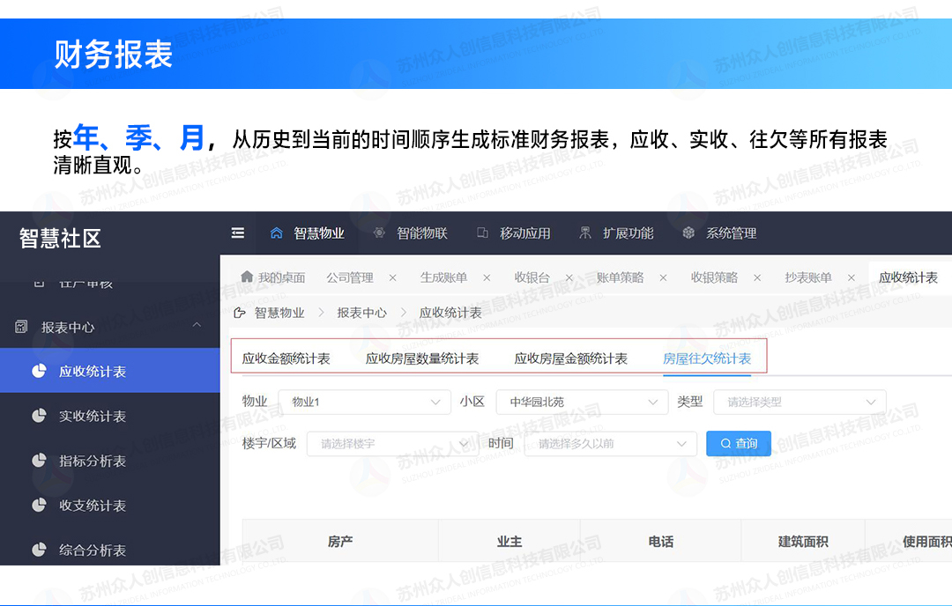Image resolution: width=952 pixels, height=606 pixels.
Task: Select 收支统计表 in the sidebar
Action: pyautogui.click(x=93, y=506)
